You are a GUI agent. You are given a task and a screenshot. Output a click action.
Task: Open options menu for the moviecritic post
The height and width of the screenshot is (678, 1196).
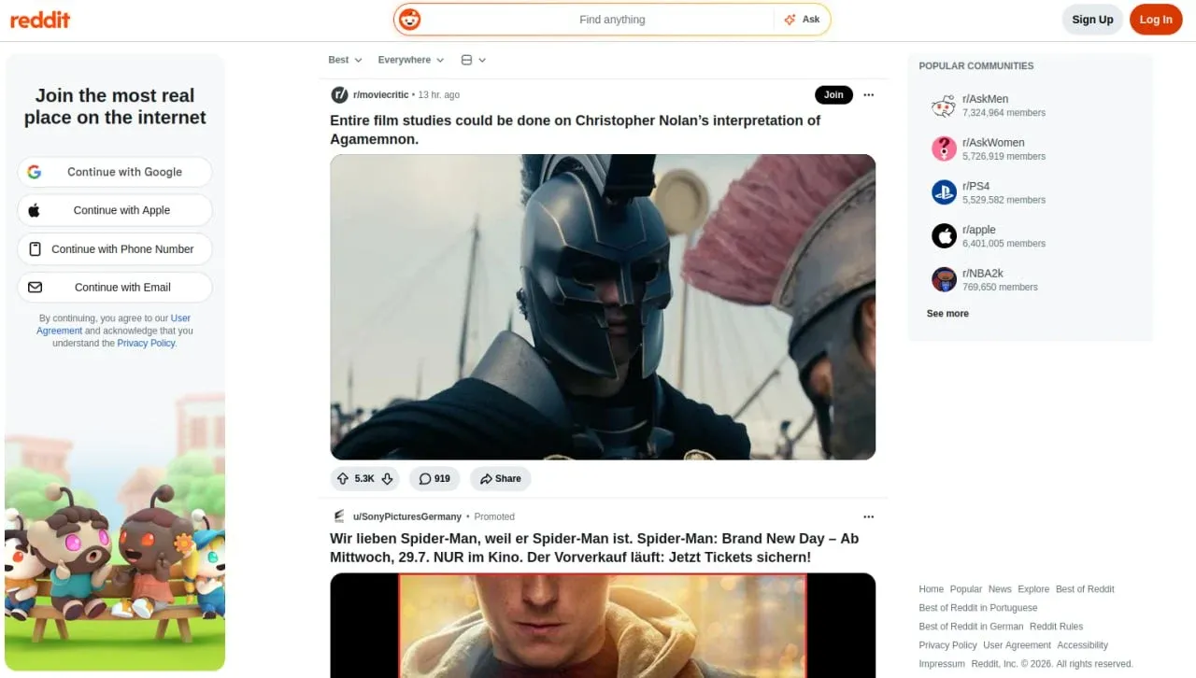tap(869, 94)
